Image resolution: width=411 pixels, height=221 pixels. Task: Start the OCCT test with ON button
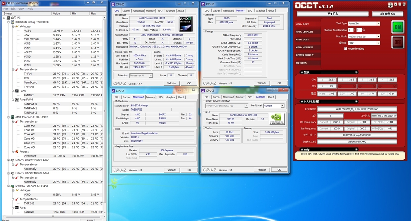click(398, 27)
